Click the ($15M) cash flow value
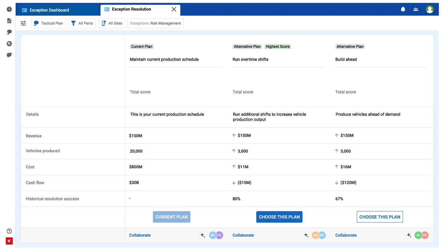442x251 pixels. (x=244, y=183)
